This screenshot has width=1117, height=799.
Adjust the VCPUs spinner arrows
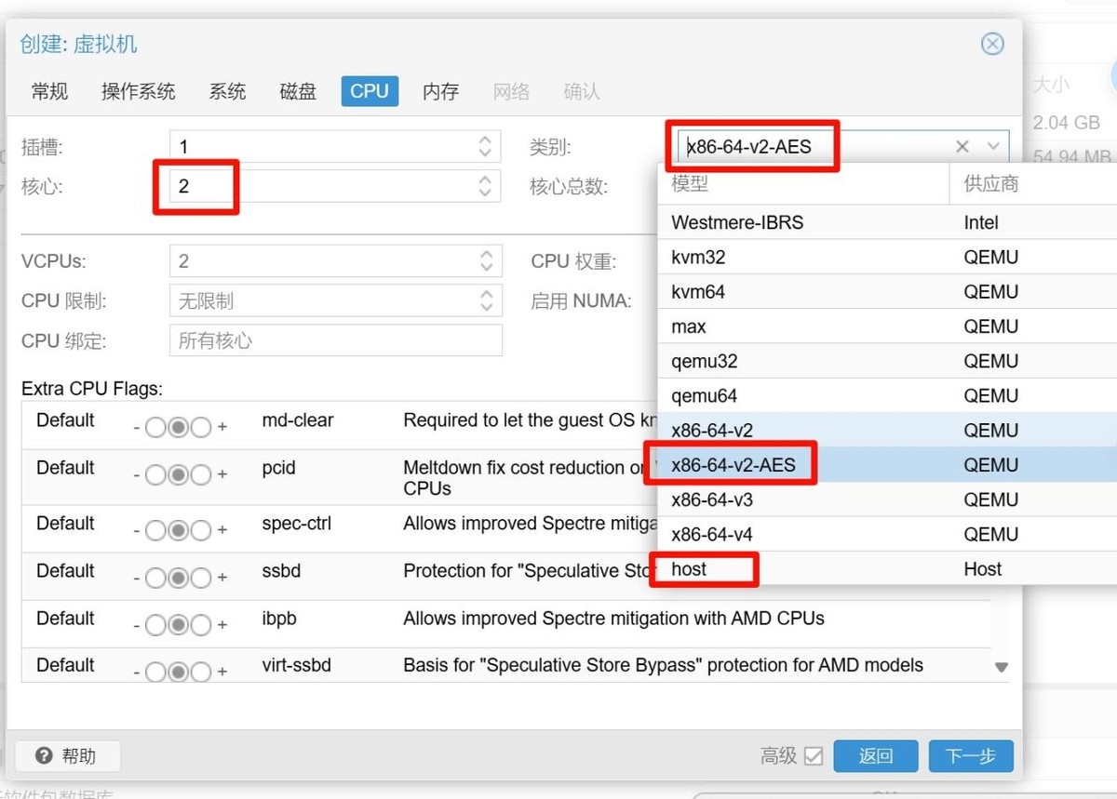coord(485,261)
